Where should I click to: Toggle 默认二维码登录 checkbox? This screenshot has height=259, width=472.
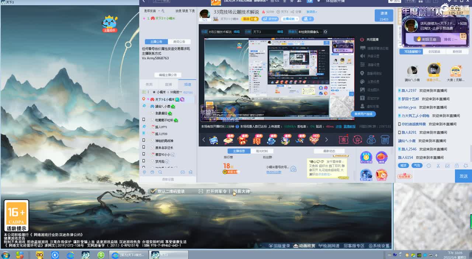[153, 191]
